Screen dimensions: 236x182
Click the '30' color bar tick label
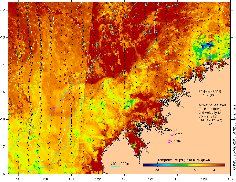pyautogui.click(x=196, y=170)
